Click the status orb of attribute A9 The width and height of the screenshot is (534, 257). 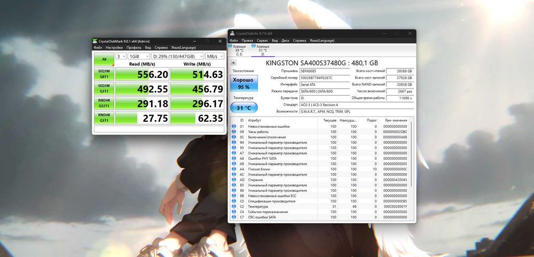[x=234, y=164]
